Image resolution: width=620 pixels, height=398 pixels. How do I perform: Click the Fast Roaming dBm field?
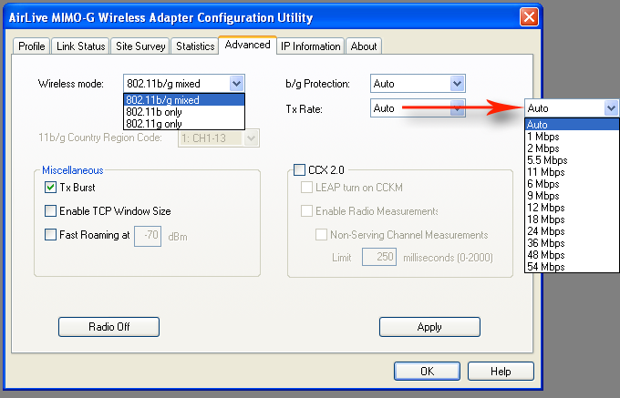(x=148, y=236)
